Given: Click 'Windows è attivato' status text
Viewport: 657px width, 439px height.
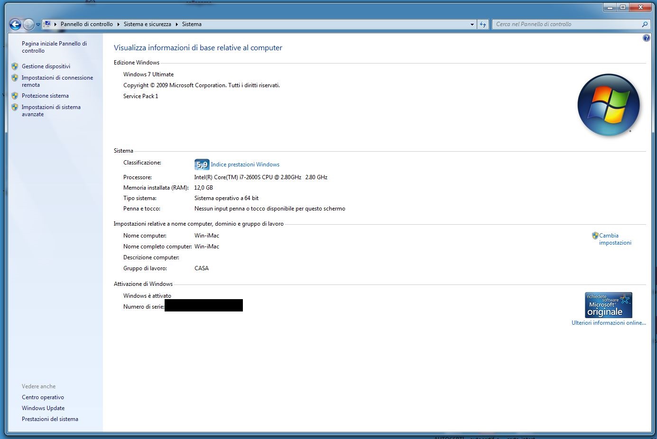Looking at the screenshot, I should [x=147, y=296].
